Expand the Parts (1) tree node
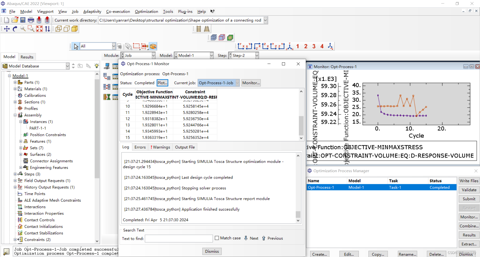The width and height of the screenshot is (480, 257). [15, 82]
